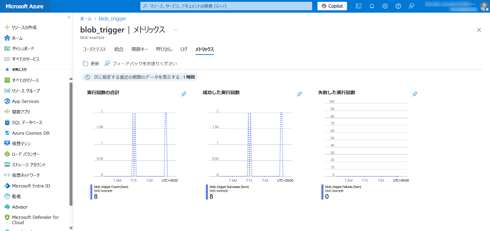
Task: Click the sidebar scroll down arrow
Action: pos(71,228)
